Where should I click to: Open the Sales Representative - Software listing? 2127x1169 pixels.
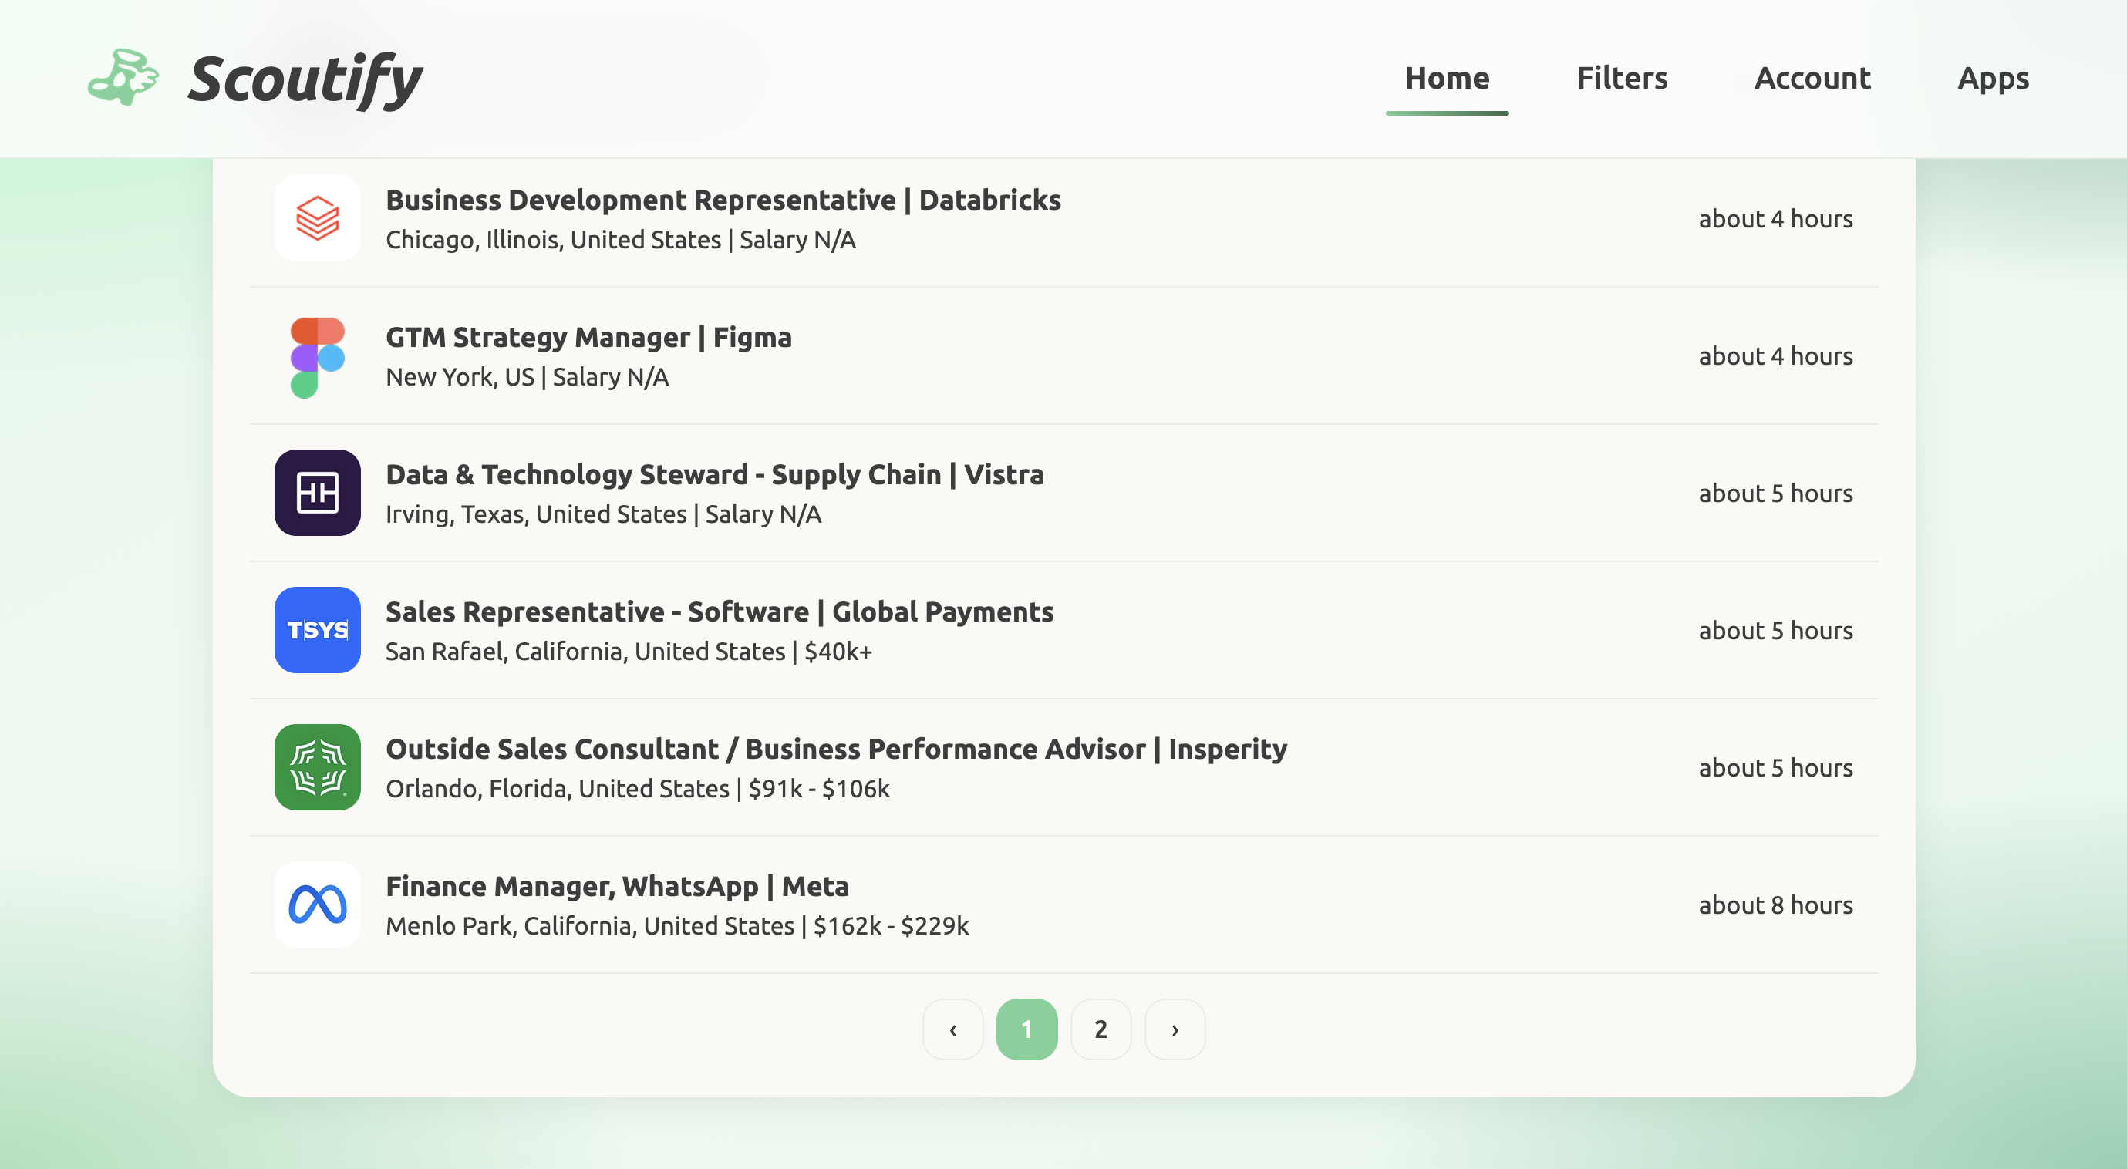pyautogui.click(x=720, y=611)
